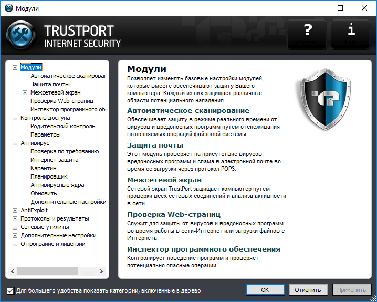The image size is (377, 302).
Task: Select AntiExploit tree item
Action: [x=34, y=211]
